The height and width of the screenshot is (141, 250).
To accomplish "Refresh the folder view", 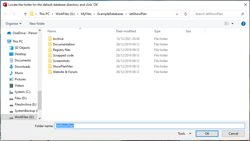I will [x=185, y=14].
